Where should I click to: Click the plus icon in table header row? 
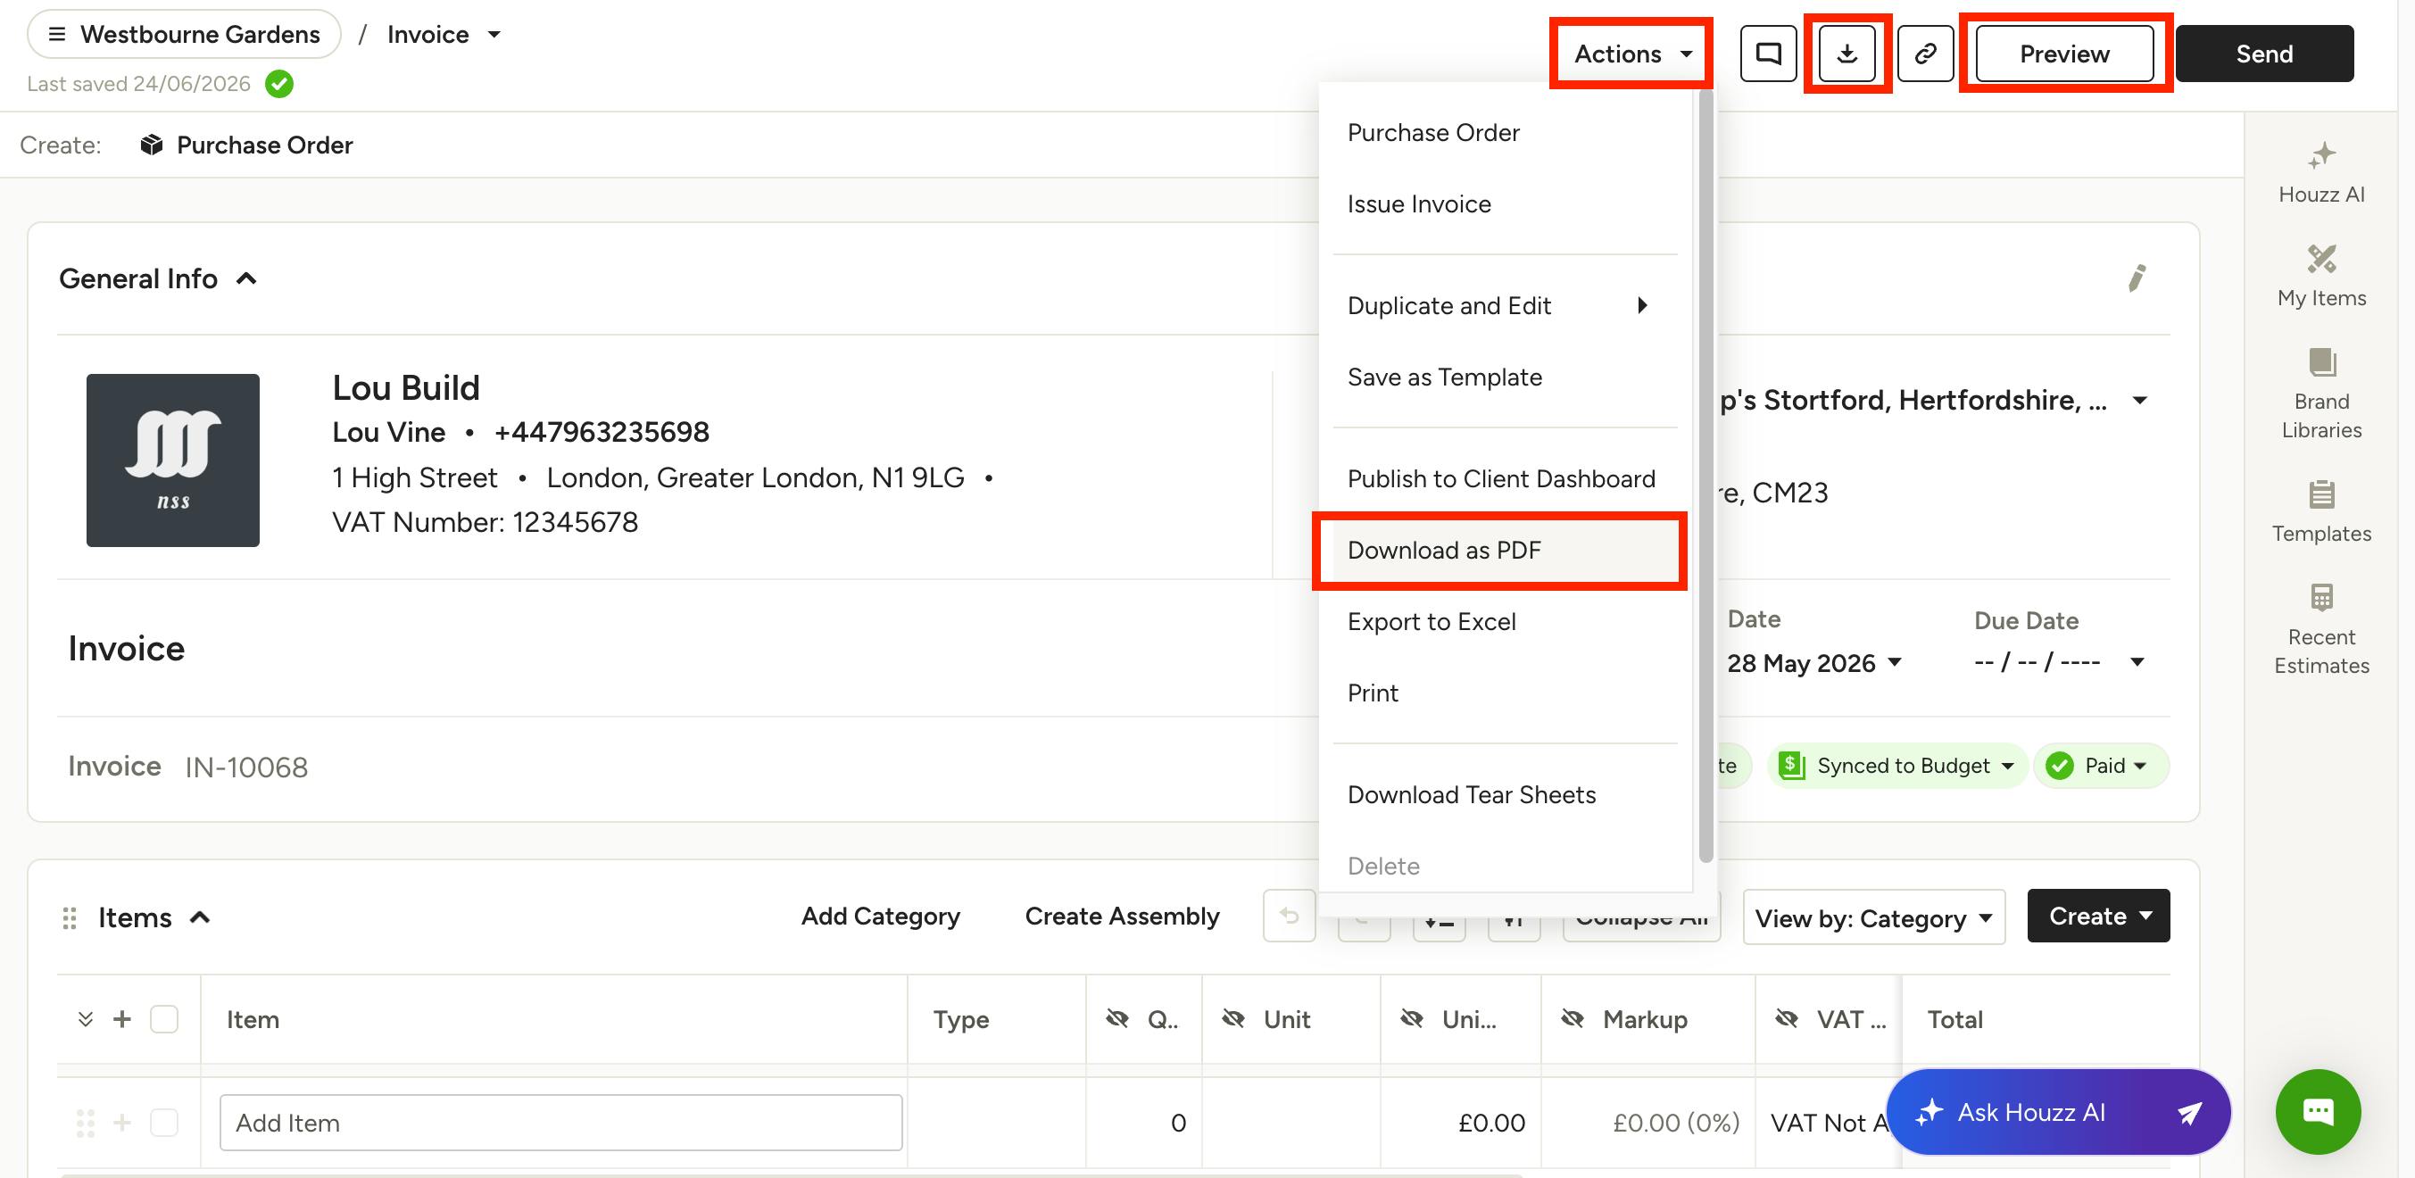pos(122,1018)
